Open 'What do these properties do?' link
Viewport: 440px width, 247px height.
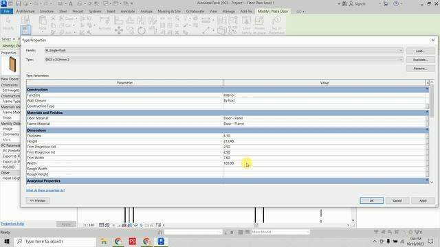click(45, 191)
